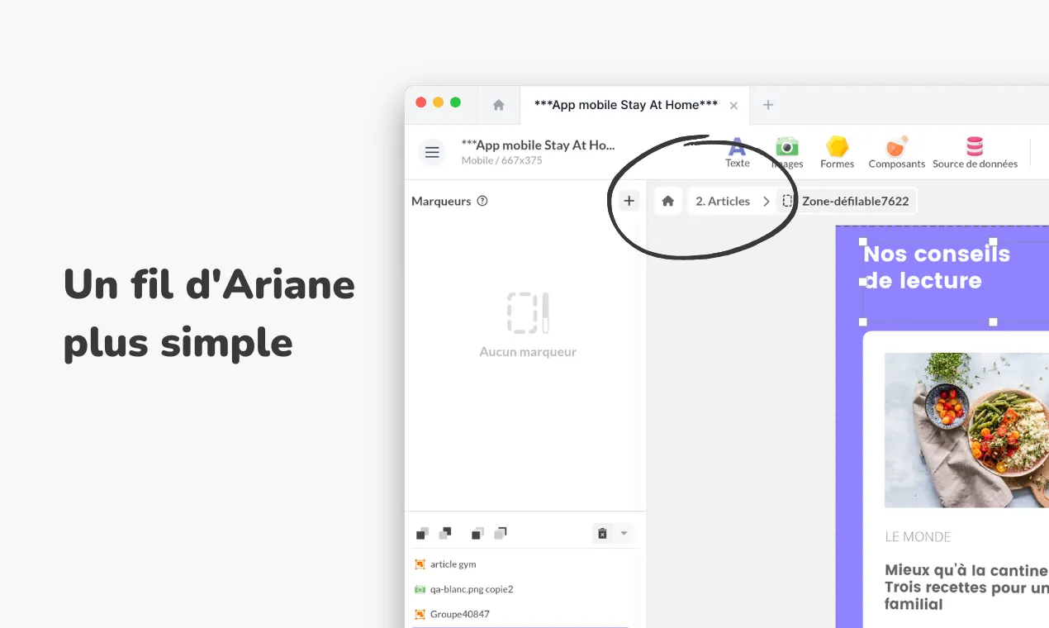
Task: Open Source de données panel
Action: [x=975, y=152]
